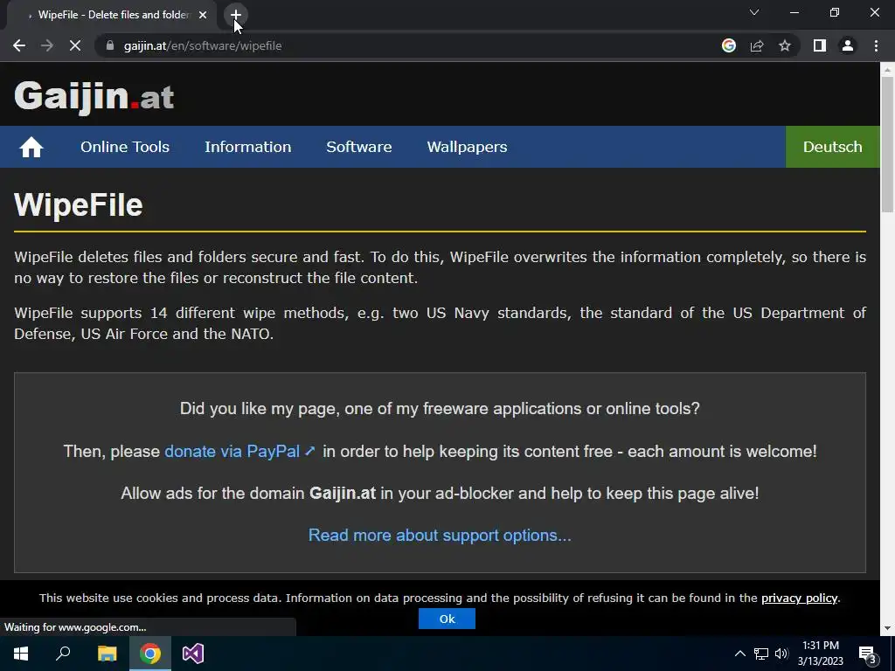Image resolution: width=895 pixels, height=671 pixels.
Task: Toggle the Chrome side panel
Action: pyautogui.click(x=820, y=45)
